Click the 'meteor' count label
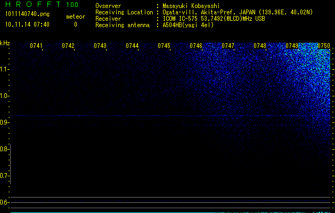Screen dimensions: 335x213 (76, 17)
